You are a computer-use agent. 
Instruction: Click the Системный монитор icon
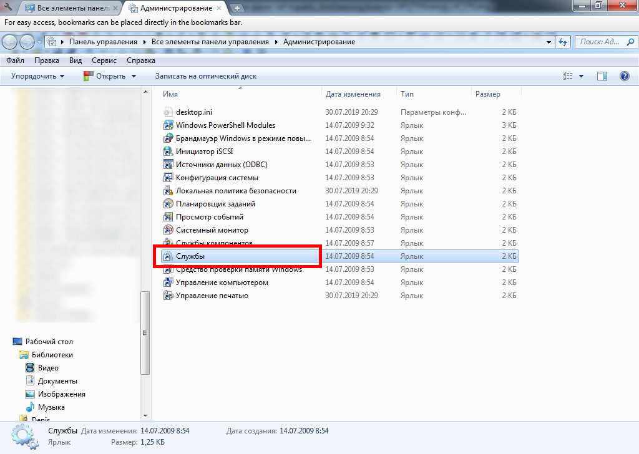(x=167, y=230)
